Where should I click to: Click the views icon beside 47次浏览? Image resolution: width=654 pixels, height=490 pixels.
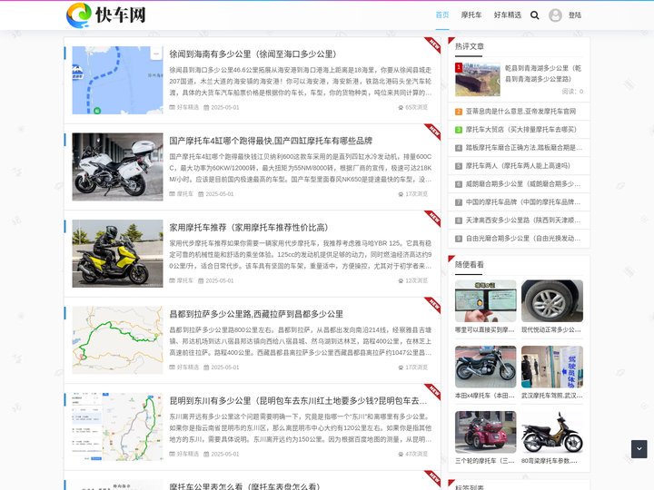(401, 455)
